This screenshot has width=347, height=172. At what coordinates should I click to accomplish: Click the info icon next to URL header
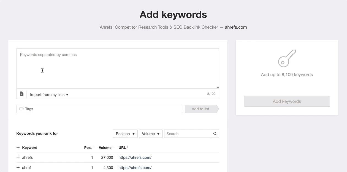[127, 146]
